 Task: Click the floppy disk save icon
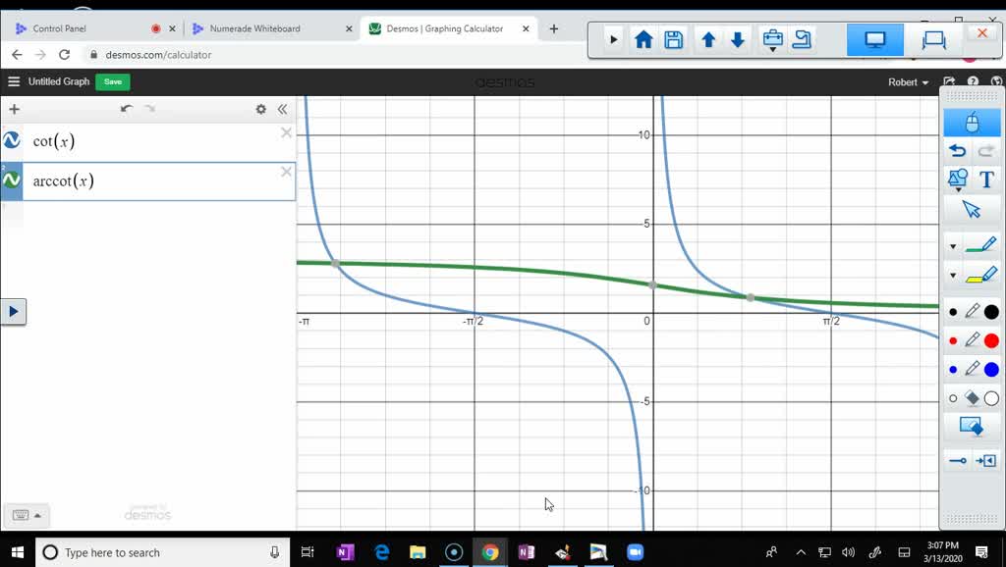point(673,40)
